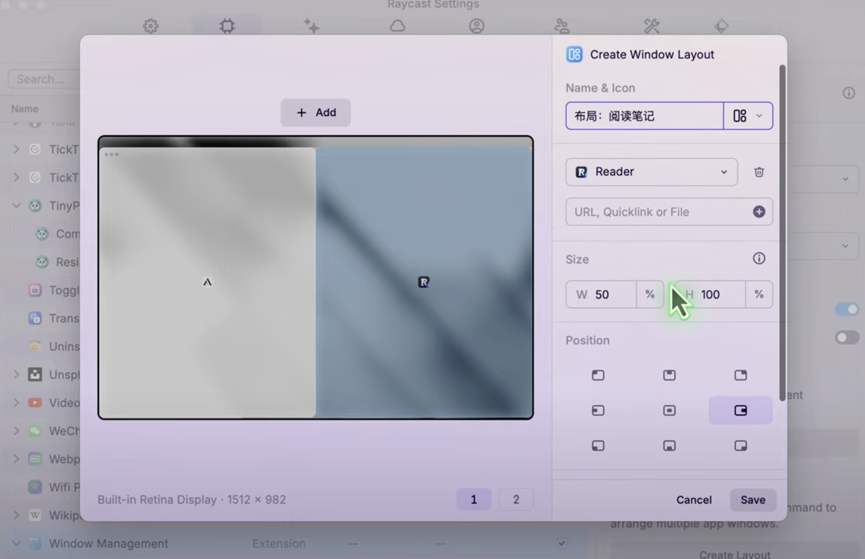Open the layout icon picker dropdown

748,116
